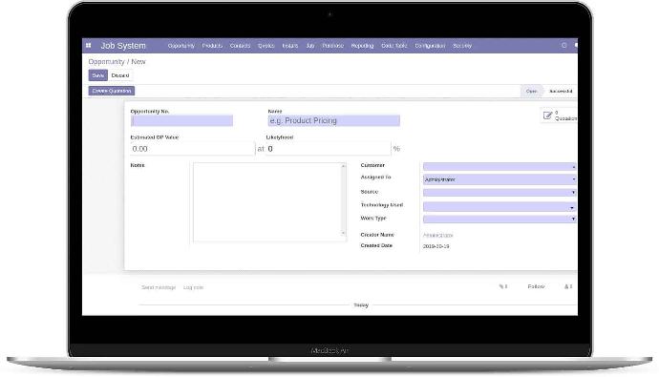Image resolution: width=659 pixels, height=377 pixels.
Task: Click the Opportunity breadcrumb link
Action: click(x=106, y=62)
